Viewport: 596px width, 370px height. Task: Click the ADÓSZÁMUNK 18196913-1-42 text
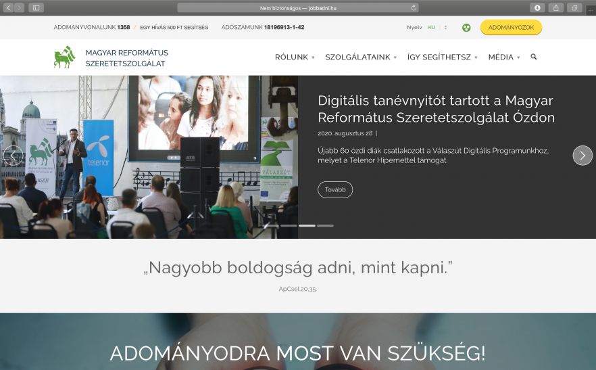263,28
